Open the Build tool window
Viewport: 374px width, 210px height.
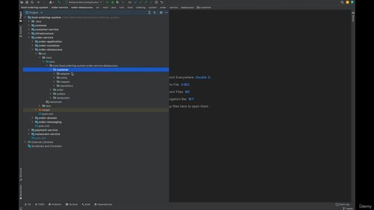click(x=86, y=204)
